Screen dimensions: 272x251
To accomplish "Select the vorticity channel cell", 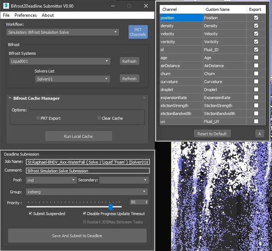I will click(181, 42).
